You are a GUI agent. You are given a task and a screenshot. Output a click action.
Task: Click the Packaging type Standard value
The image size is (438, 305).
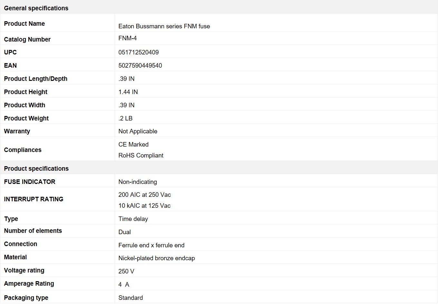pos(130,298)
